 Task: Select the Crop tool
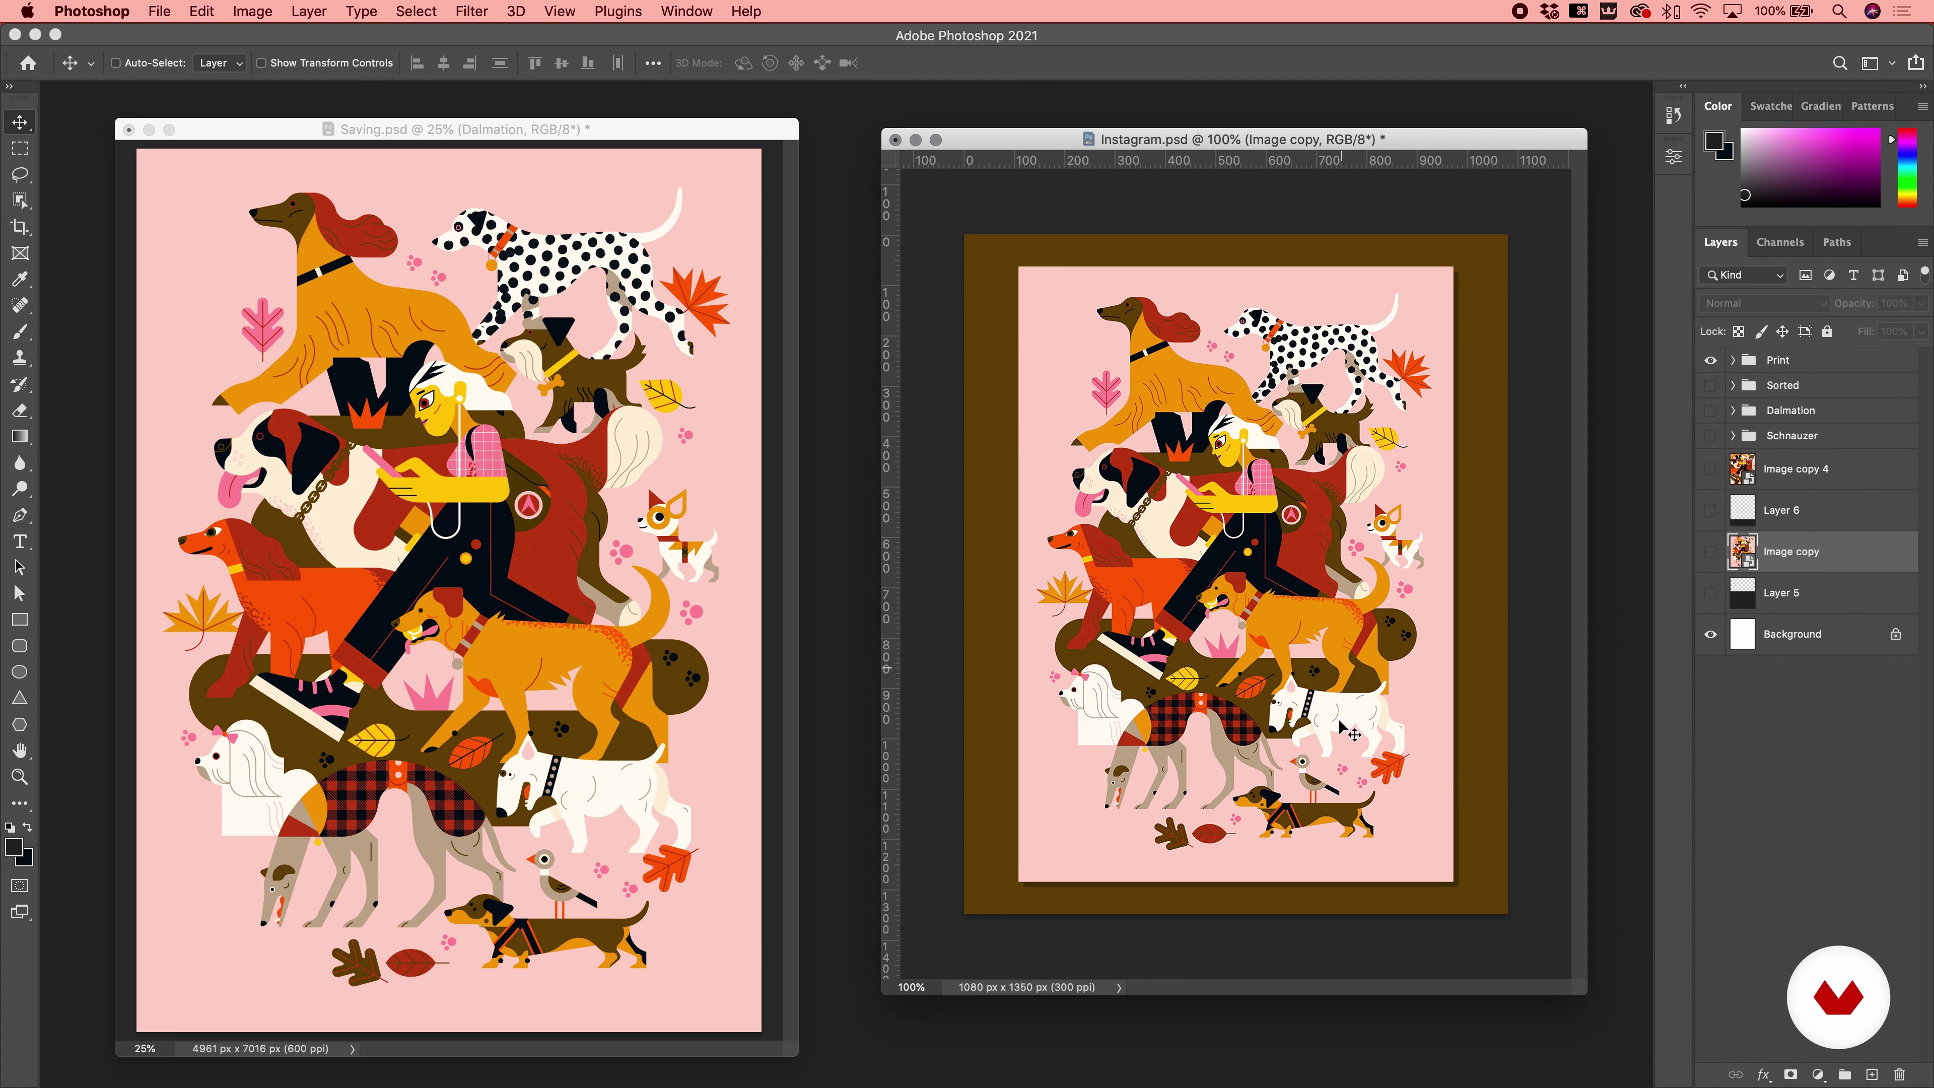point(20,227)
